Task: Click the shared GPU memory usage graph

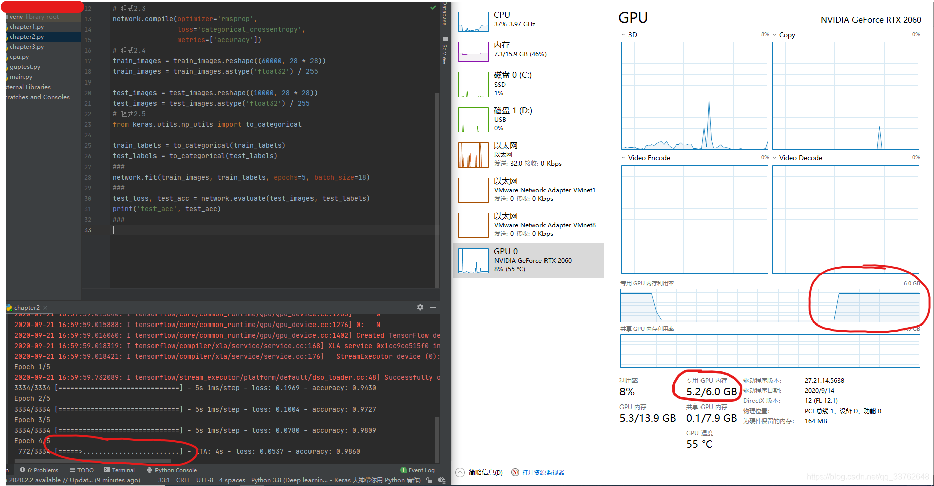Action: (770, 351)
